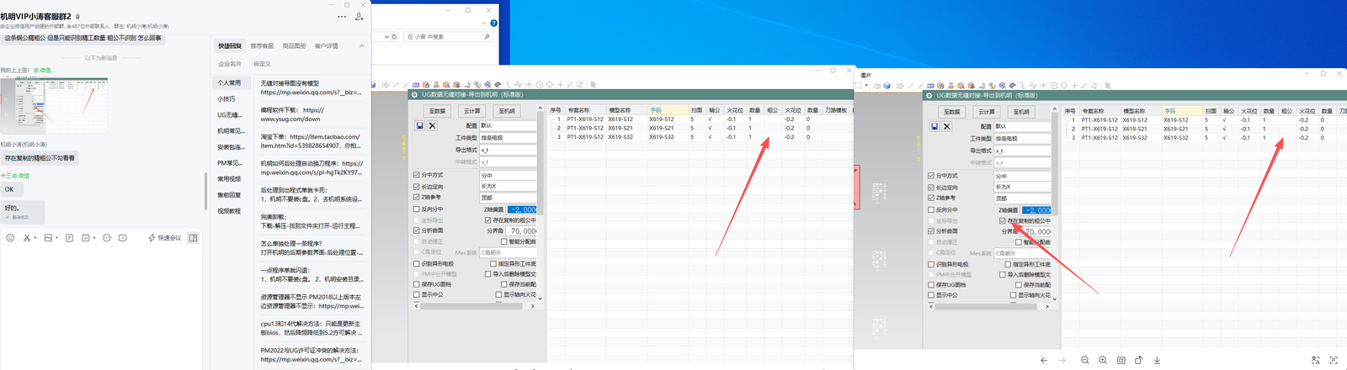The image size is (1347, 370).
Task: Click 至数据 button in middle window
Action: [438, 111]
